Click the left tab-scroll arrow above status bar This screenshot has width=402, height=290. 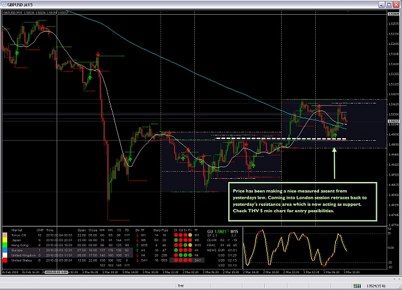tap(394, 278)
